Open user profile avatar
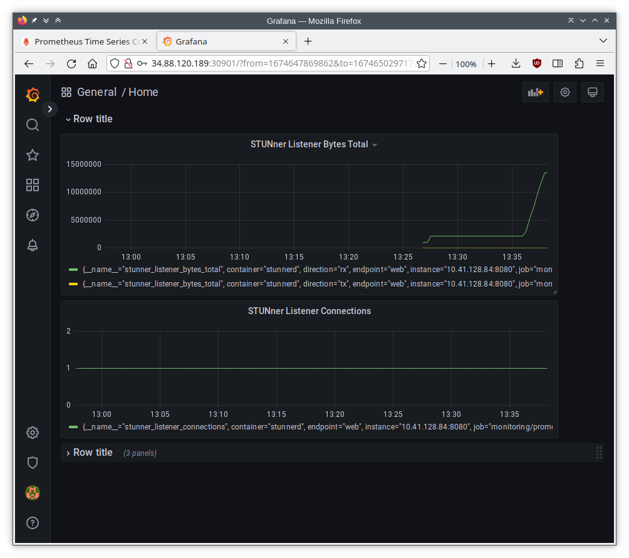This screenshot has height=558, width=629. [33, 493]
